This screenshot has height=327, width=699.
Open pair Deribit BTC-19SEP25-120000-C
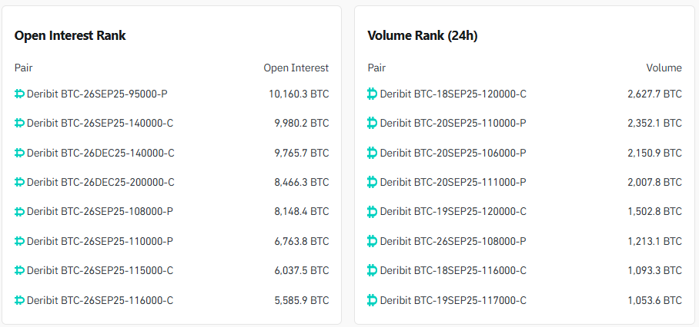(453, 212)
